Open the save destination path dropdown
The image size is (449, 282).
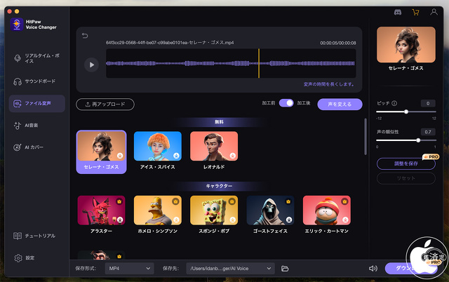pyautogui.click(x=229, y=269)
